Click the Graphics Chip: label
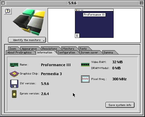 (29, 74)
